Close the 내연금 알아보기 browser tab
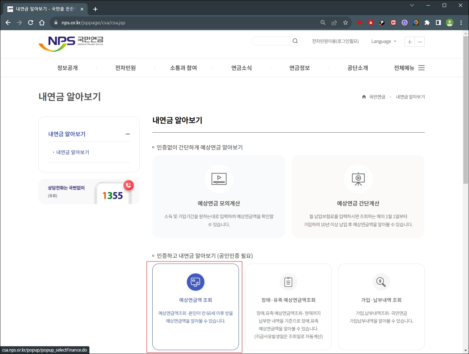469x354 pixels. click(81, 9)
